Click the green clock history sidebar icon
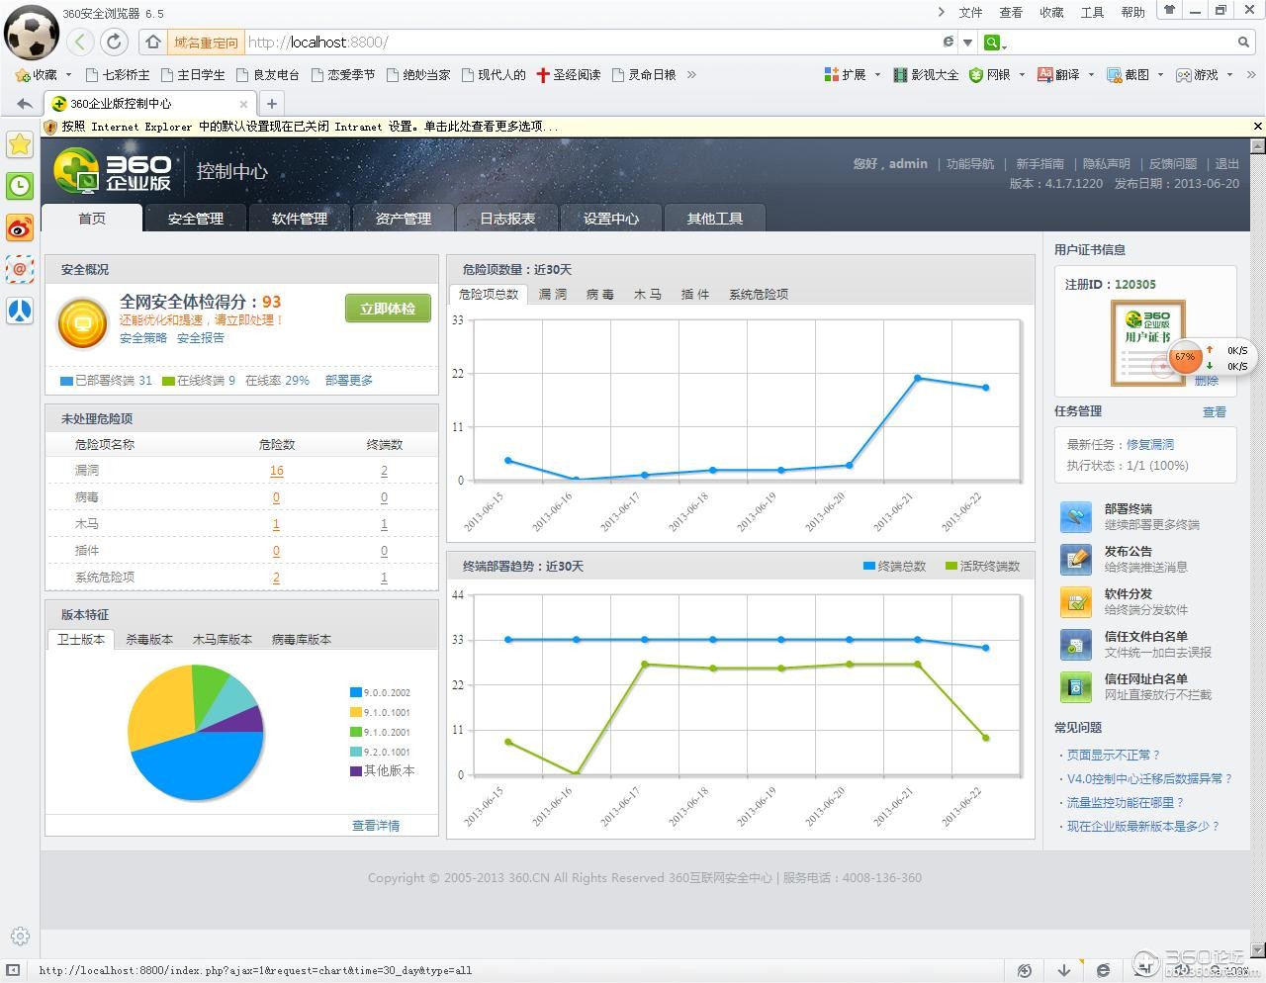The image size is (1266, 983). point(20,186)
